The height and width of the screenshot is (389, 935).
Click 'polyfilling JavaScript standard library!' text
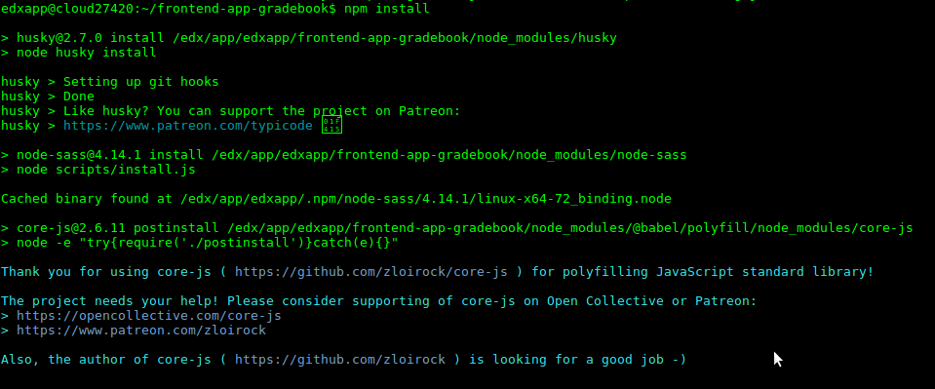(x=718, y=271)
